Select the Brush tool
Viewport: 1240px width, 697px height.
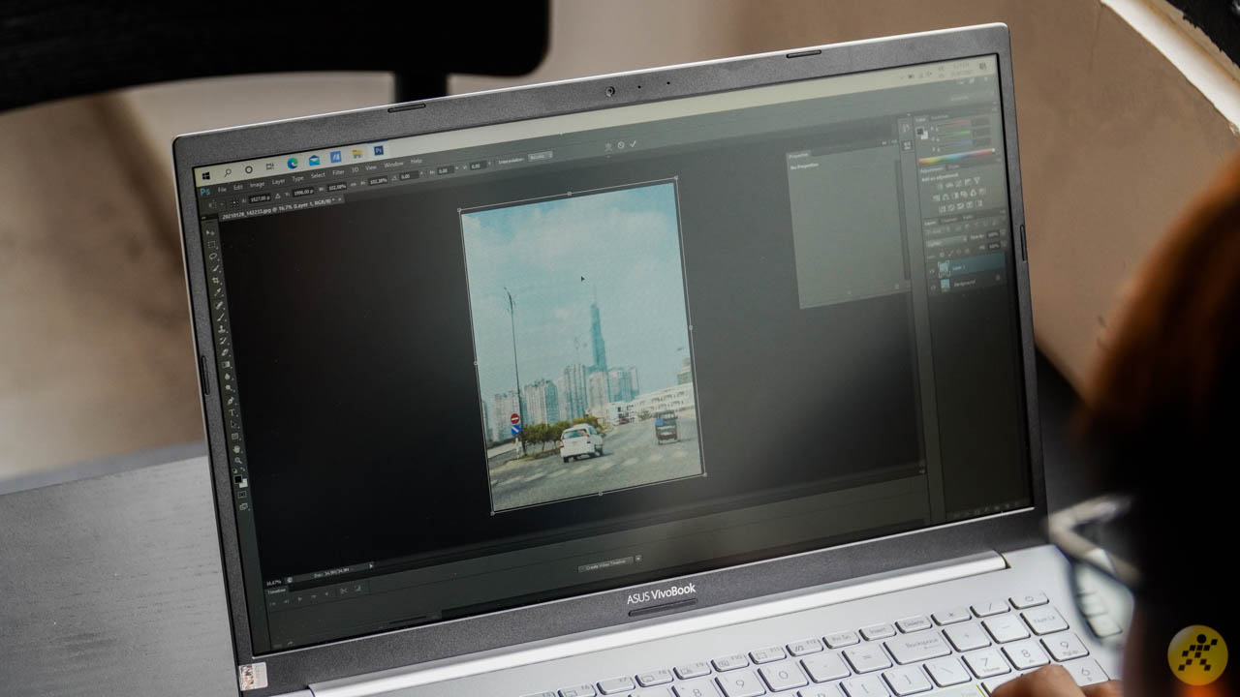click(221, 317)
